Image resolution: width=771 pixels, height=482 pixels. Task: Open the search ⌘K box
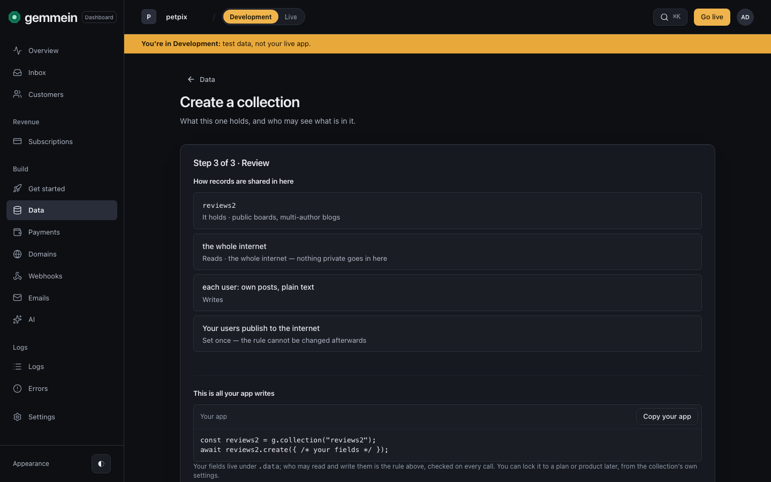pos(670,17)
